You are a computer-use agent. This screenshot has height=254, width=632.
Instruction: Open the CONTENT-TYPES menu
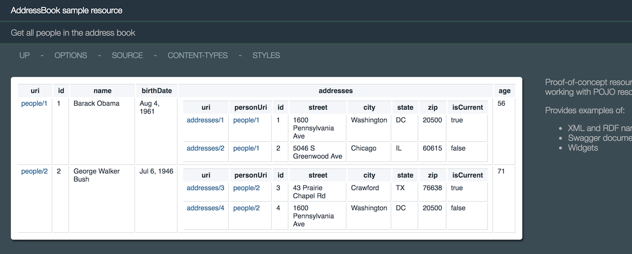197,56
